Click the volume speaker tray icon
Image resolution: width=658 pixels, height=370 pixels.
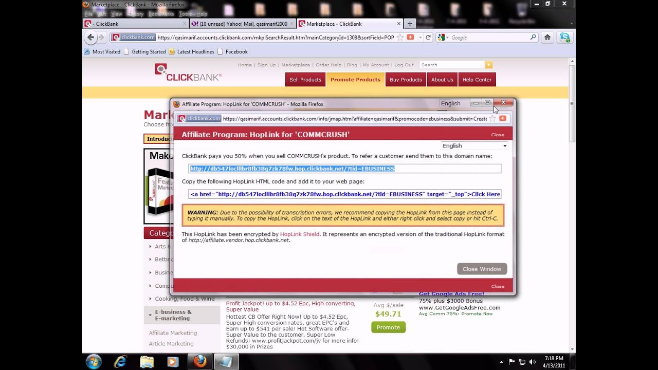[532, 362]
